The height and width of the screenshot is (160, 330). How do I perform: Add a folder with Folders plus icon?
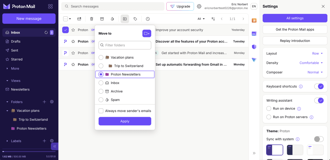point(44,102)
